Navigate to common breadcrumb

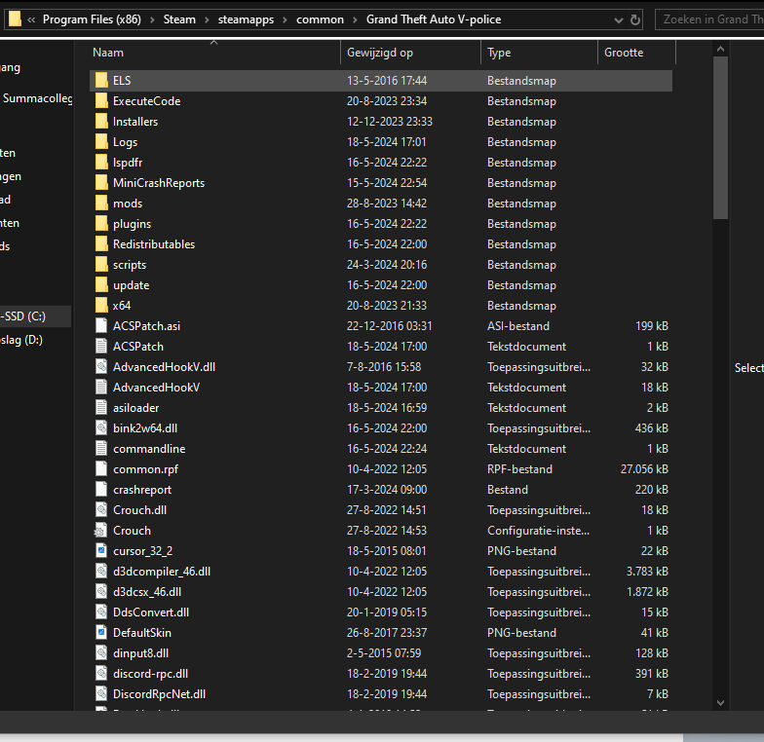coord(320,19)
